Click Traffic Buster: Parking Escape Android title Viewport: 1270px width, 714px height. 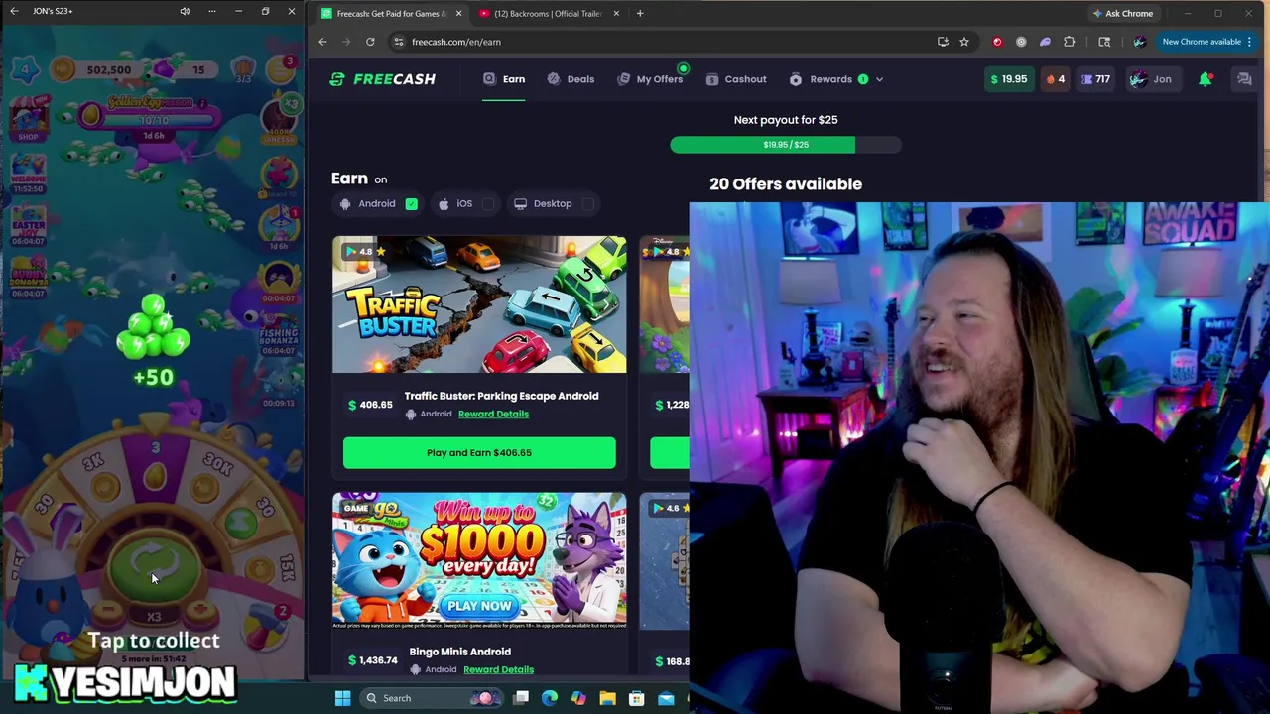501,396
